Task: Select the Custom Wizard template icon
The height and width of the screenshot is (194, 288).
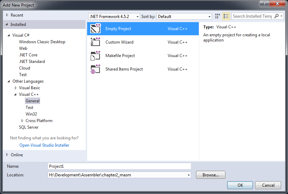Action: pos(95,42)
